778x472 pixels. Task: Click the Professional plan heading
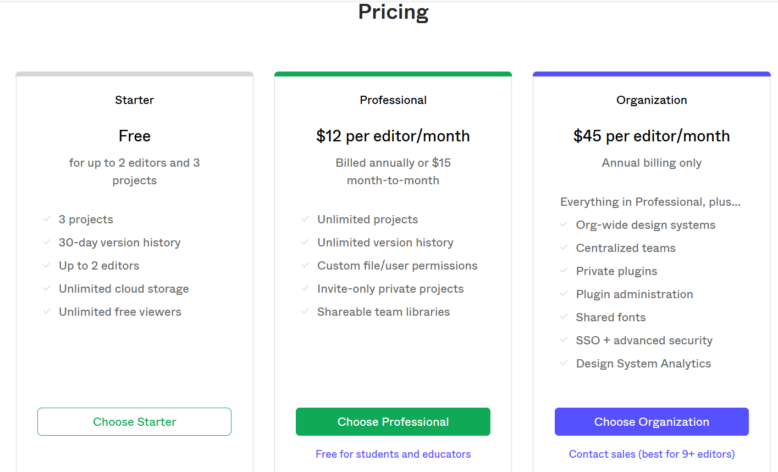tap(393, 100)
